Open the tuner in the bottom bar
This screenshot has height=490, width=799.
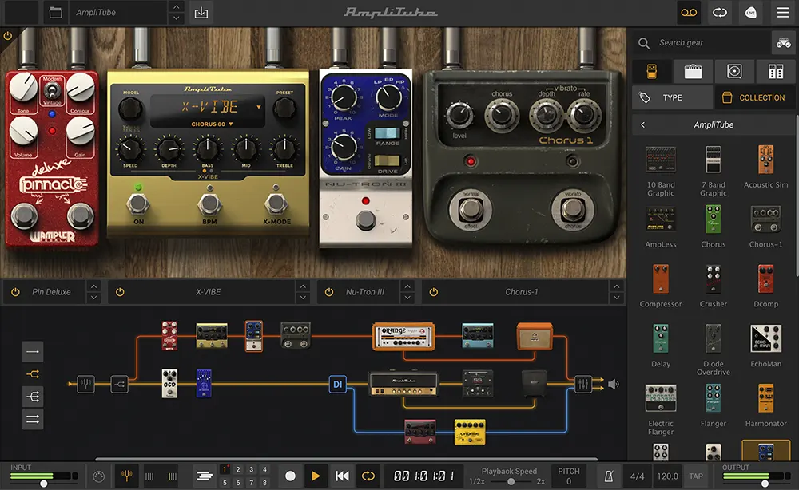coord(127,476)
